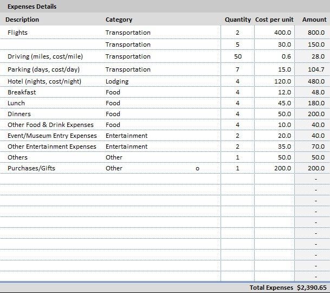Image resolution: width=330 pixels, height=293 pixels.
Task: Click the 'Category' column header
Action: pos(119,20)
